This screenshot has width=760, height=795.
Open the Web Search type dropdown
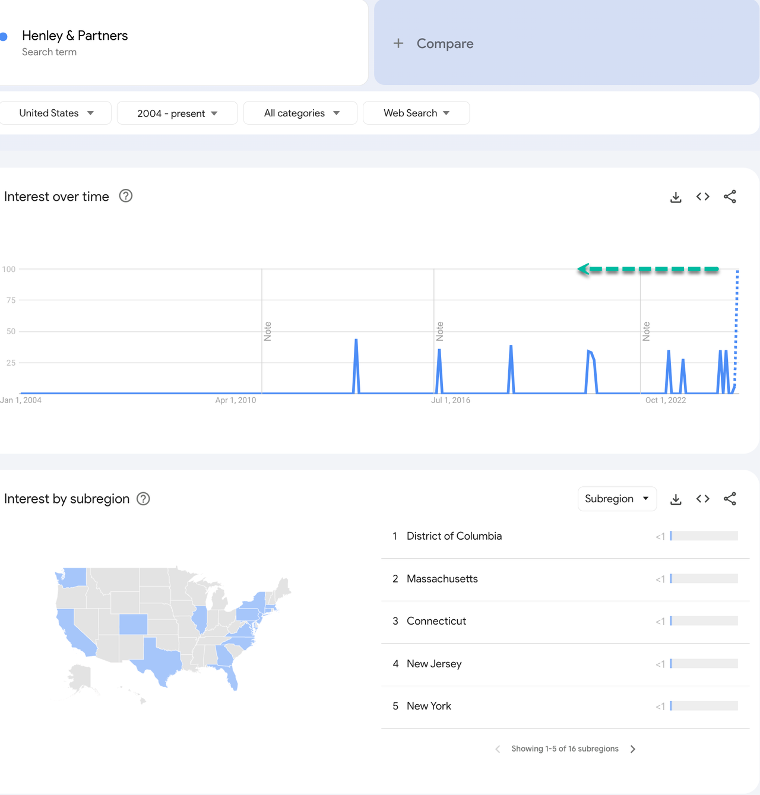[x=416, y=113]
